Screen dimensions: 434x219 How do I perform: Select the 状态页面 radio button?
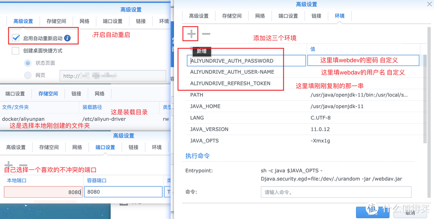[x=28, y=63]
